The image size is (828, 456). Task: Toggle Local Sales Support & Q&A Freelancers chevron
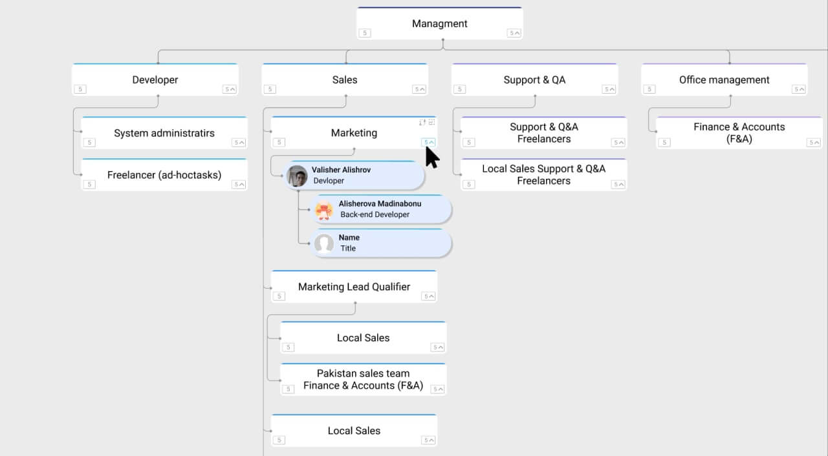(x=618, y=184)
